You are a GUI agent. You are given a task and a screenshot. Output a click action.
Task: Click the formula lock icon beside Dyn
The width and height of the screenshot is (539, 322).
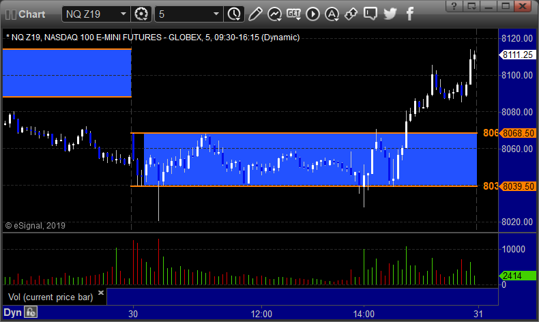(31, 312)
